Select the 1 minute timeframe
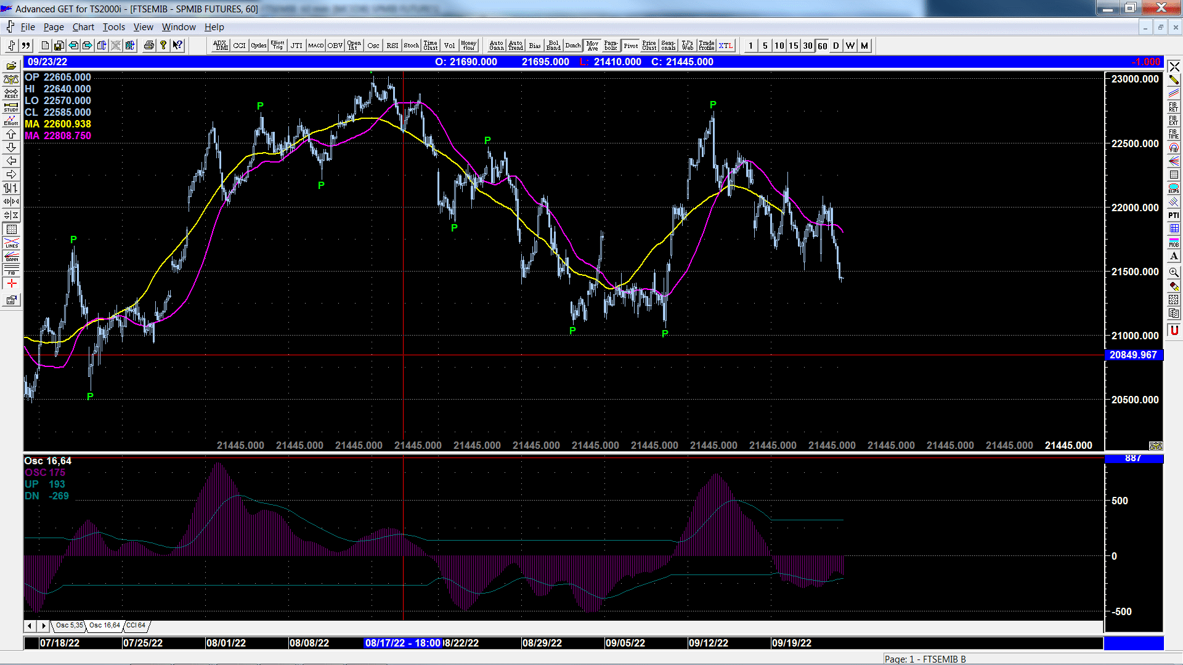Image resolution: width=1183 pixels, height=665 pixels. pos(751,46)
